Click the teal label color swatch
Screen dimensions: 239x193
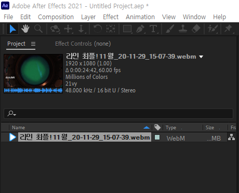click(157, 137)
